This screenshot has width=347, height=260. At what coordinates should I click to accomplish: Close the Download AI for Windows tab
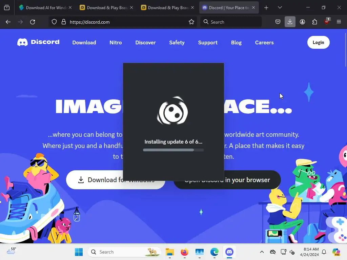70,7
